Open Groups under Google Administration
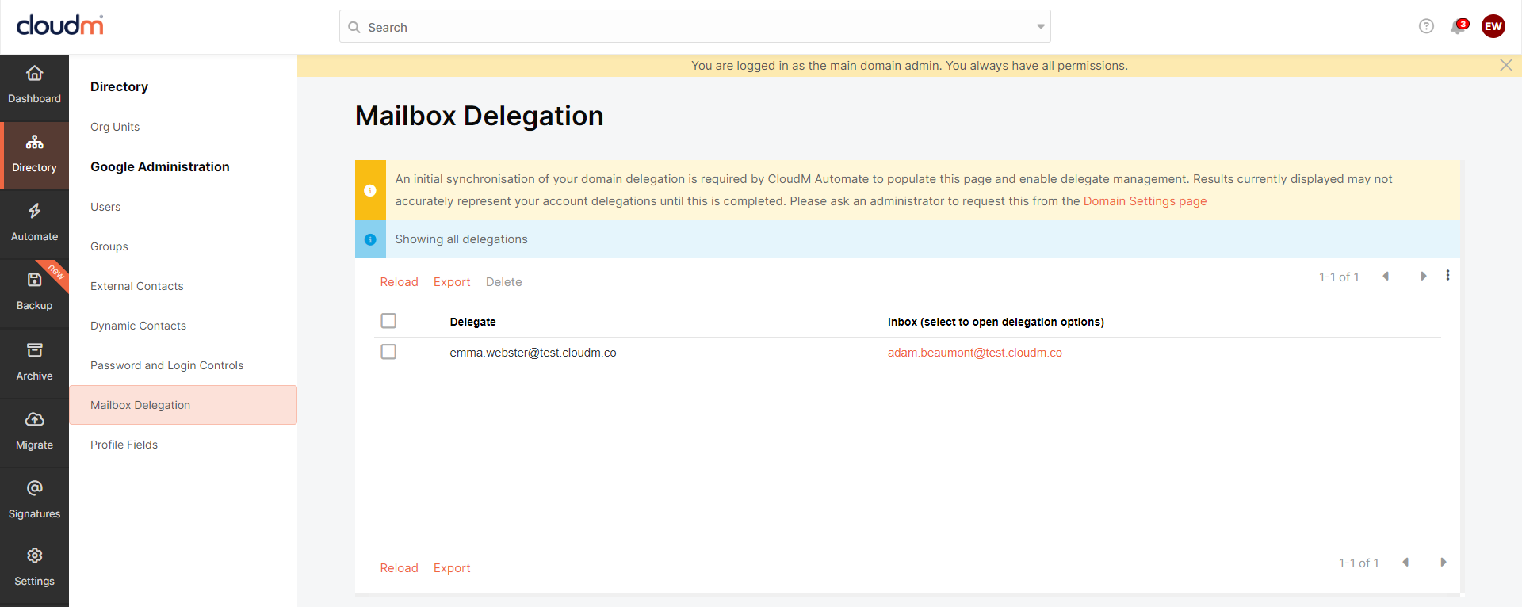 click(109, 246)
